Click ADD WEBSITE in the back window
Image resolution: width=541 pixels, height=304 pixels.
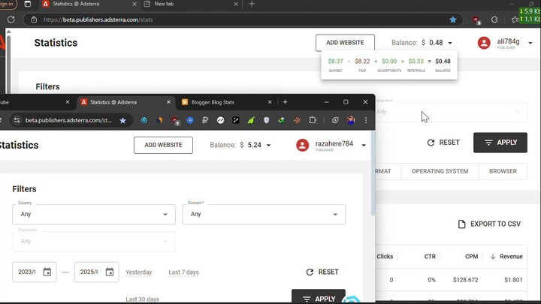click(345, 42)
